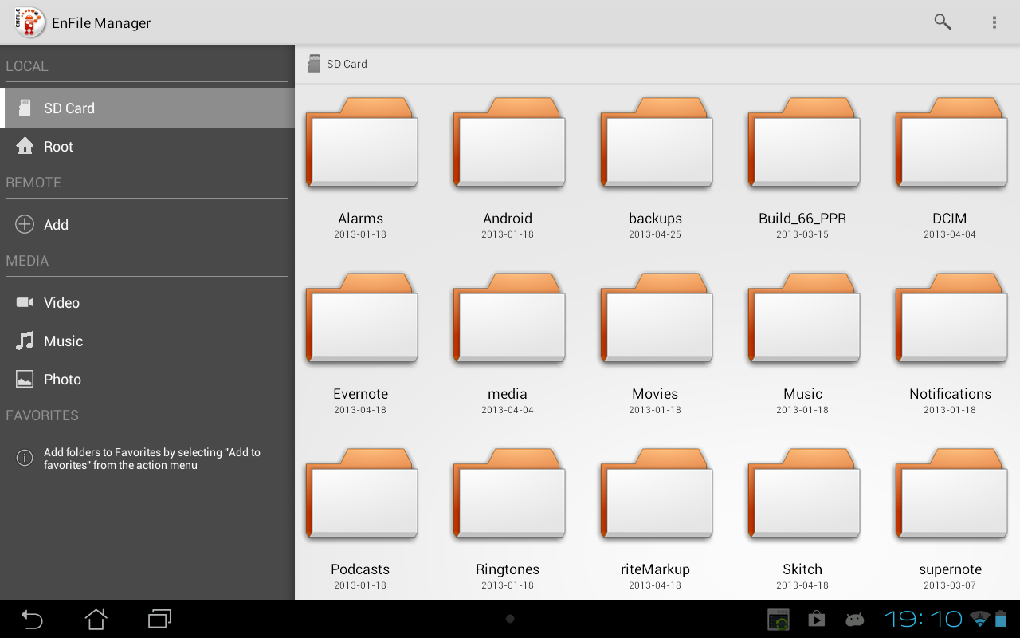Tap the EnFile Manager app logo
Screen dimensions: 1020x638
click(x=29, y=22)
